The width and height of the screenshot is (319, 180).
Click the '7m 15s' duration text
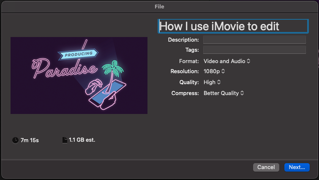pos(30,140)
